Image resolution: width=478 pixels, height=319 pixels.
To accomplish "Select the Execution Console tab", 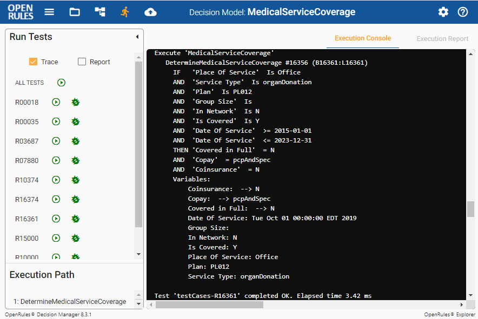I will (362, 38).
